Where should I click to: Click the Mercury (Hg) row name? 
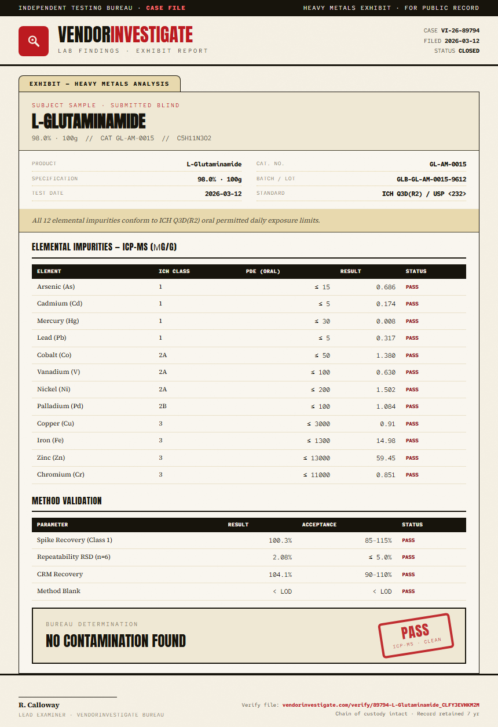(x=58, y=321)
